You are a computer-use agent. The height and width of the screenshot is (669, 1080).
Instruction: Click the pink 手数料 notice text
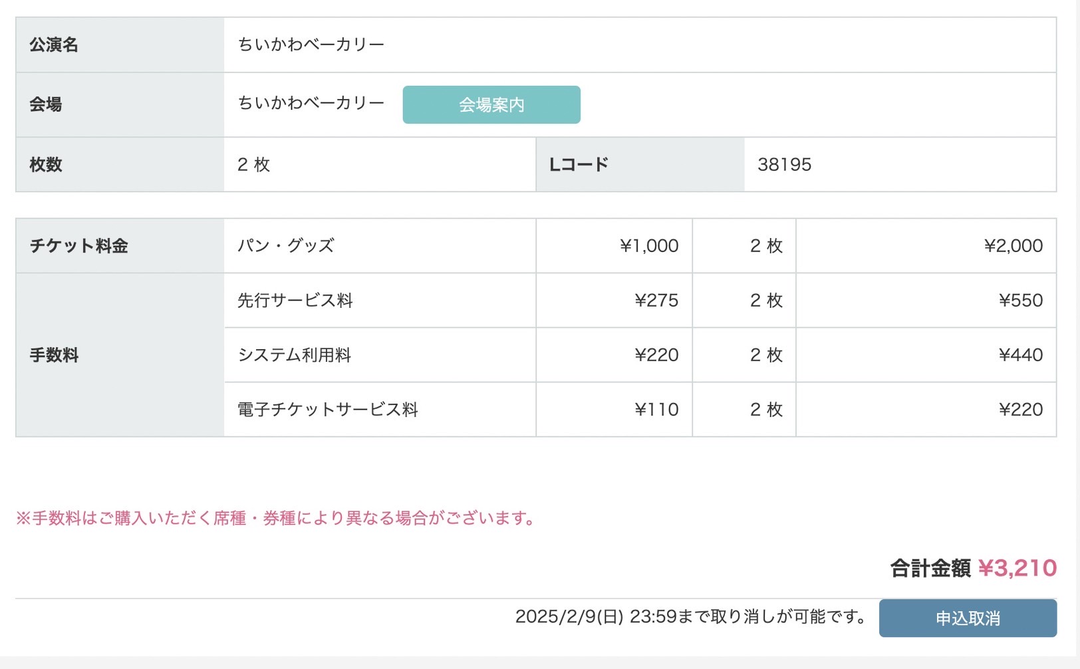[276, 518]
